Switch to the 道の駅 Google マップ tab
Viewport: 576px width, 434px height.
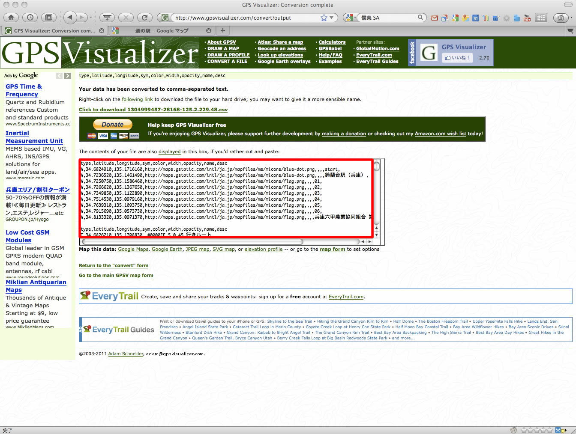161,31
